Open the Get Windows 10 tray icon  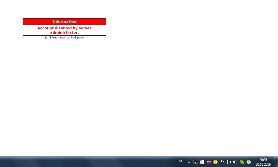click(202, 162)
